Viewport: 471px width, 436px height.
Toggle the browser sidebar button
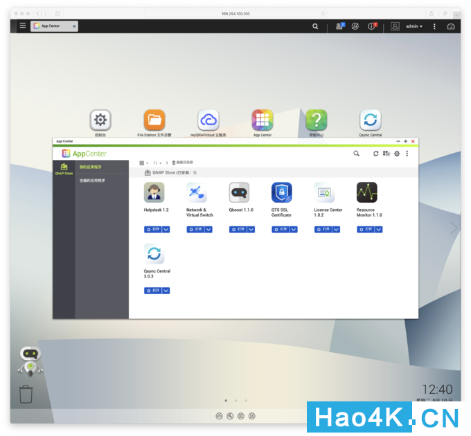tap(57, 14)
